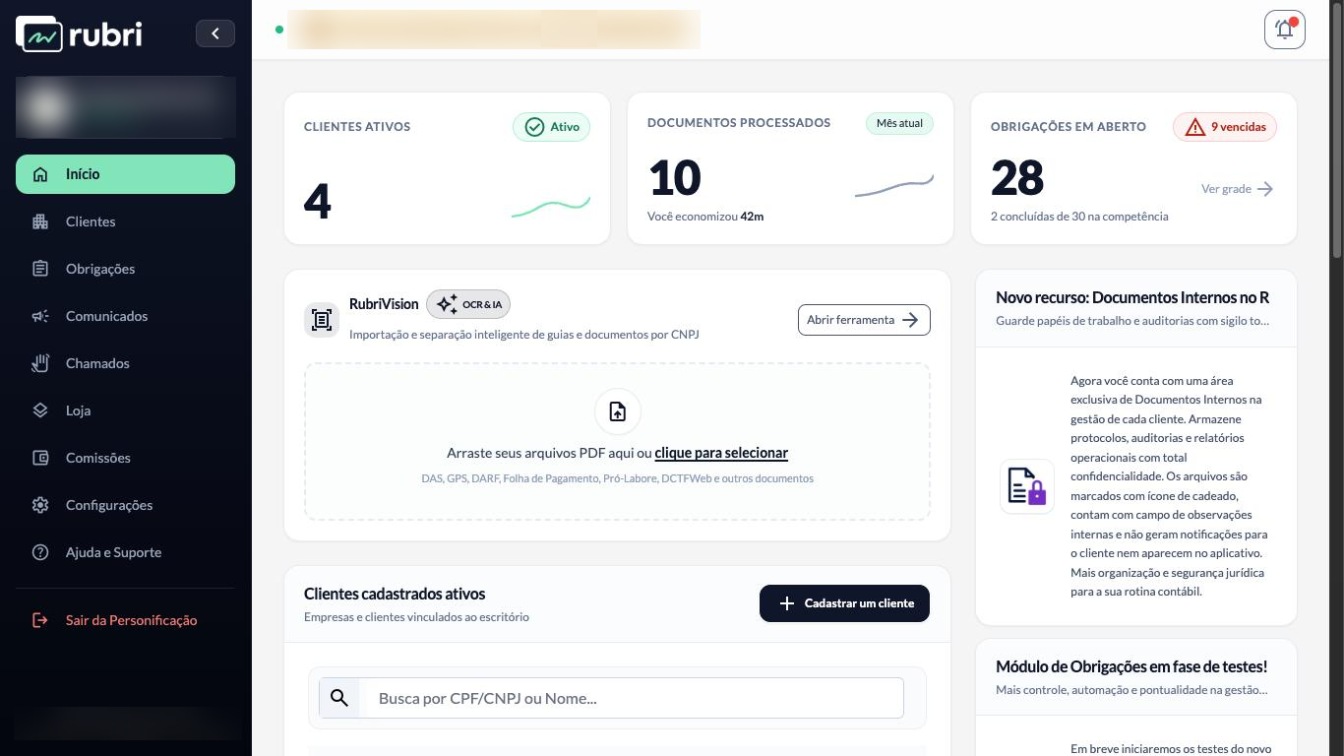The width and height of the screenshot is (1344, 756).
Task: Click the Novo recurso: Documentos Internos heading
Action: coord(1132,297)
